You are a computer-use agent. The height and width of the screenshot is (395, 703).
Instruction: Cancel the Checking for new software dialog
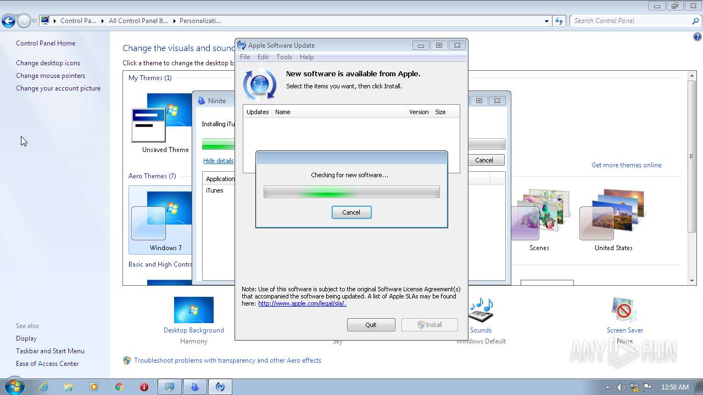pos(351,212)
